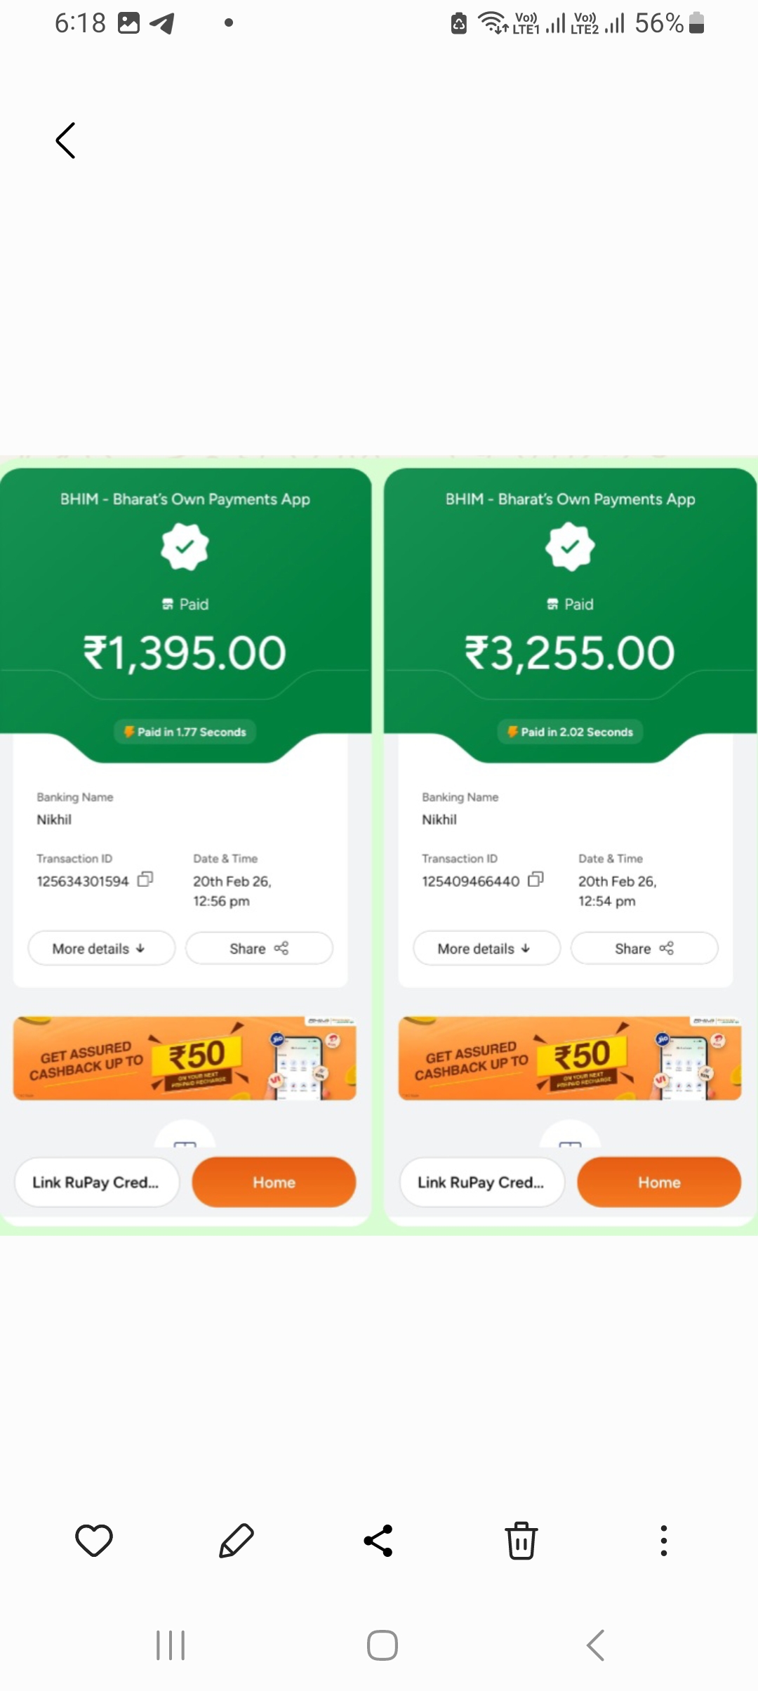
Task: Open the ₹50 cashback banner on right
Action: [x=570, y=1058]
